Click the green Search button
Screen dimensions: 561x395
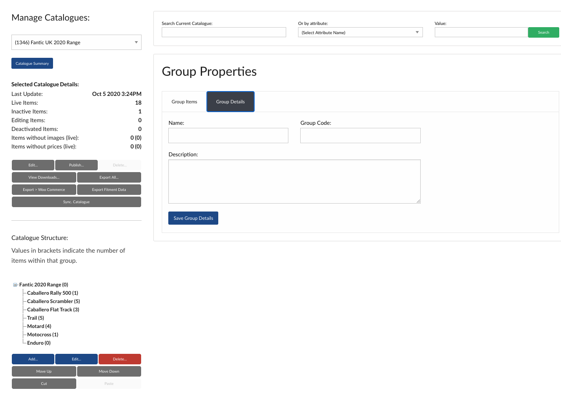[543, 32]
